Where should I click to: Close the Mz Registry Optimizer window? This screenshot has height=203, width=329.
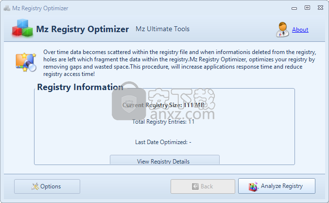click(320, 8)
